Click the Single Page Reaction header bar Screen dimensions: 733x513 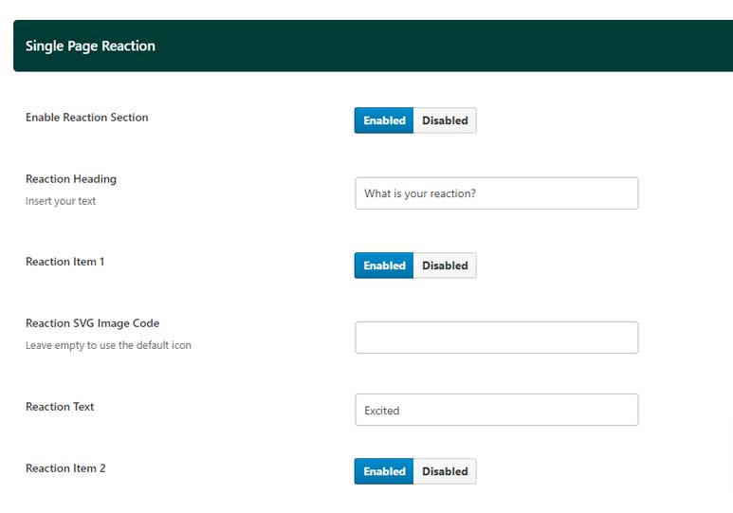click(373, 46)
